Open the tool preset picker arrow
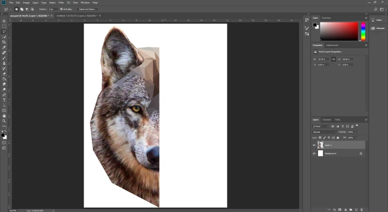388x212 pixels. (10, 9)
